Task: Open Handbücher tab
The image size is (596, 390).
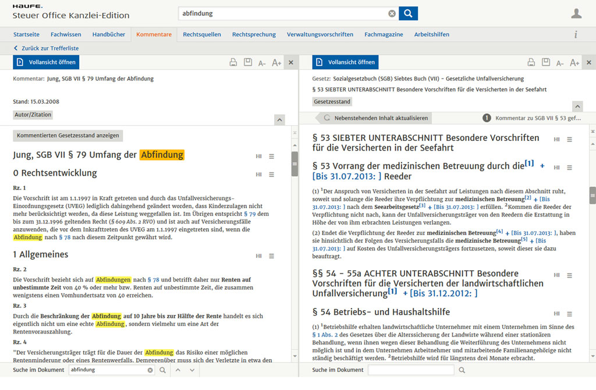Action: point(109,34)
